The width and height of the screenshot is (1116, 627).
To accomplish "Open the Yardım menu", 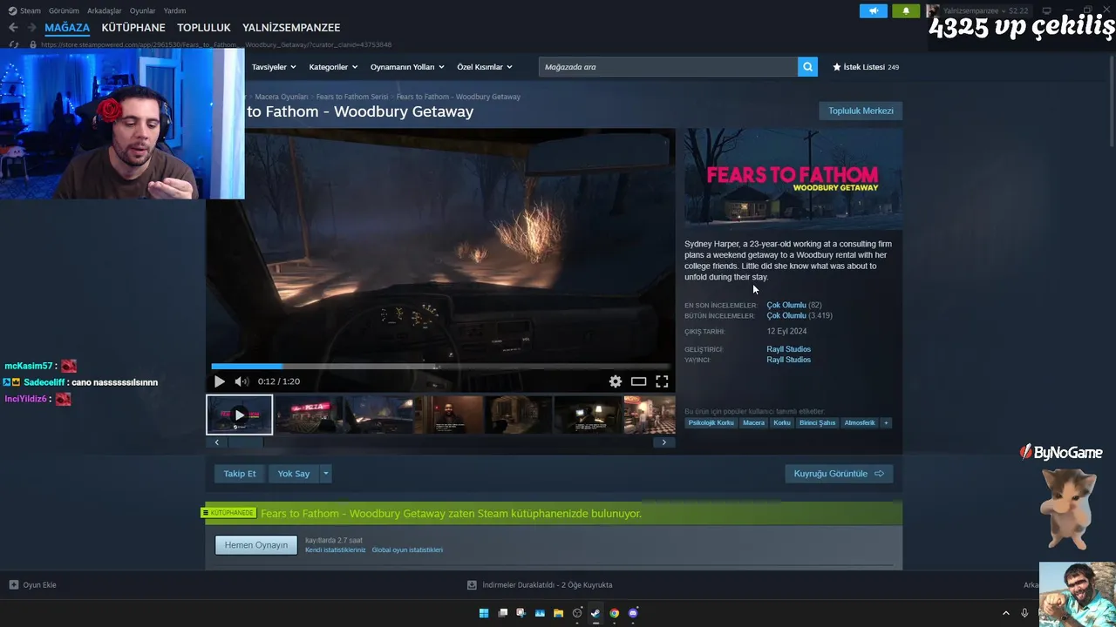I will click(175, 10).
